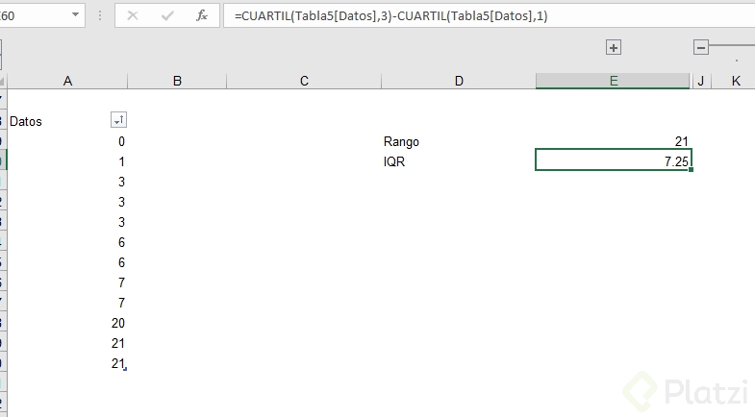The width and height of the screenshot is (755, 417).
Task: Select the cell with value 1
Action: 67,161
